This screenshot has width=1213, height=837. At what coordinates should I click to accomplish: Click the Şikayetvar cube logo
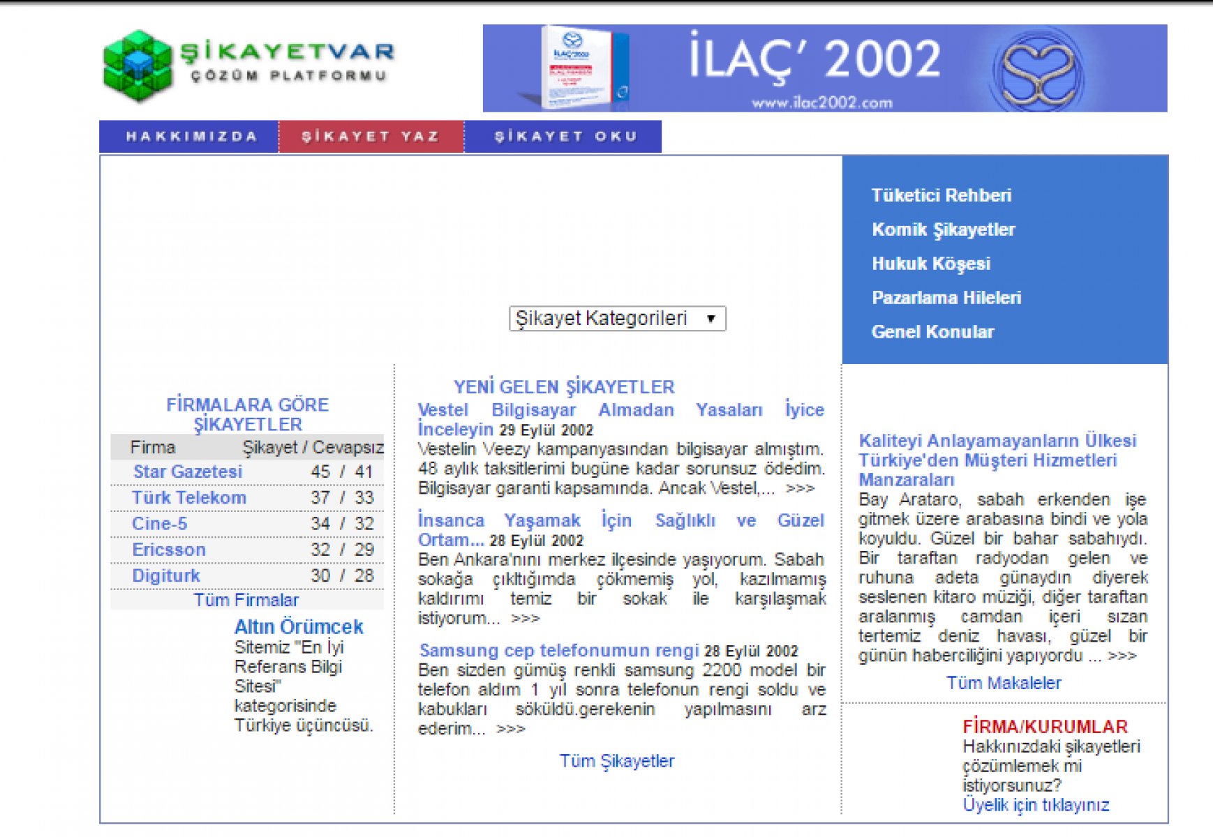point(138,66)
